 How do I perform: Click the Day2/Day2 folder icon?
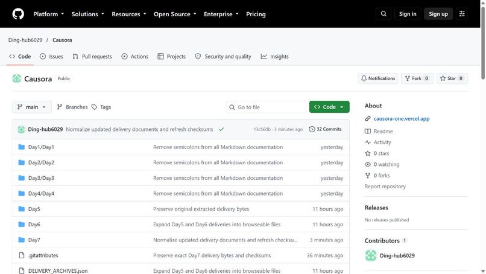[21, 162]
